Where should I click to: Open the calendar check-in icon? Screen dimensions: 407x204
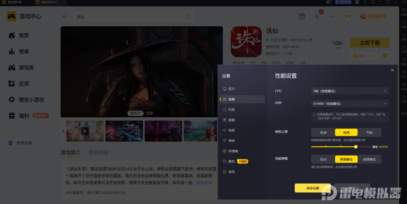(x=302, y=16)
